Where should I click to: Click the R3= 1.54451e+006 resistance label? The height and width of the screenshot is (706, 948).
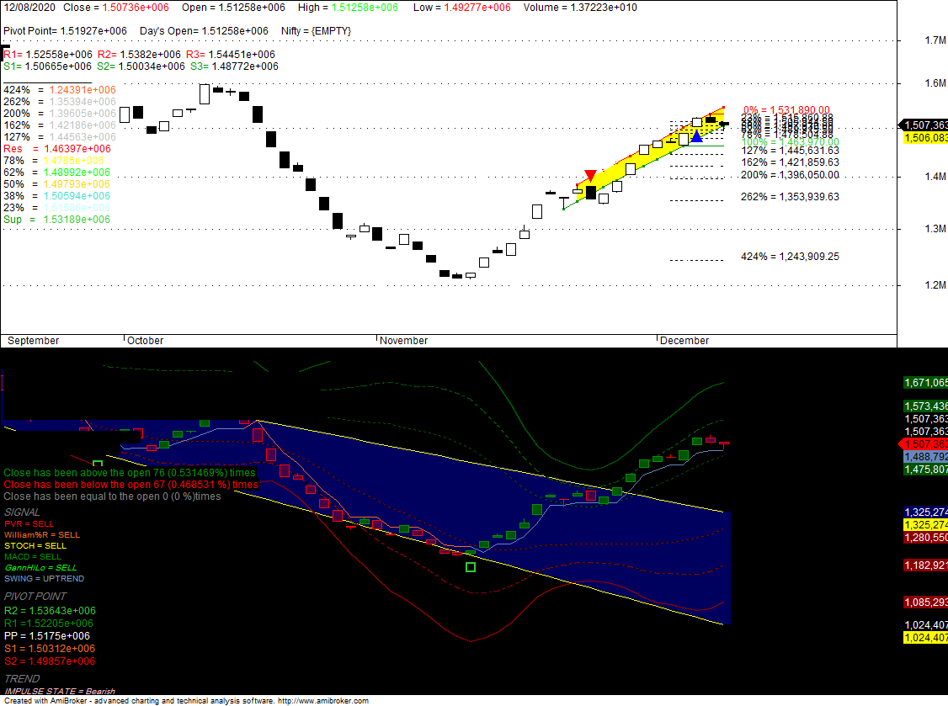click(231, 55)
